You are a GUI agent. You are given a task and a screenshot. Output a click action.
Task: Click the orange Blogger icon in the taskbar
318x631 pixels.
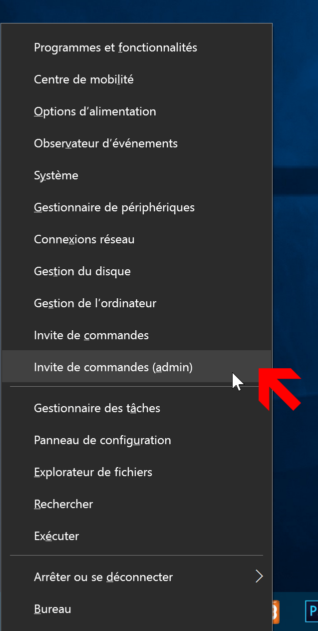(276, 612)
